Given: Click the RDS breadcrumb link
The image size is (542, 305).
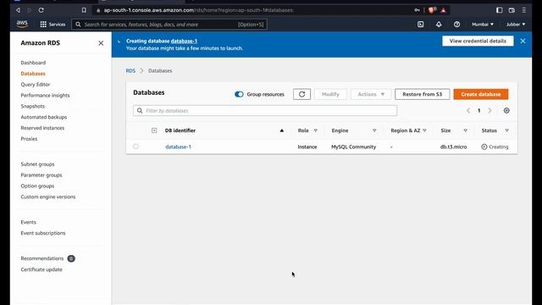Looking at the screenshot, I should click(130, 70).
